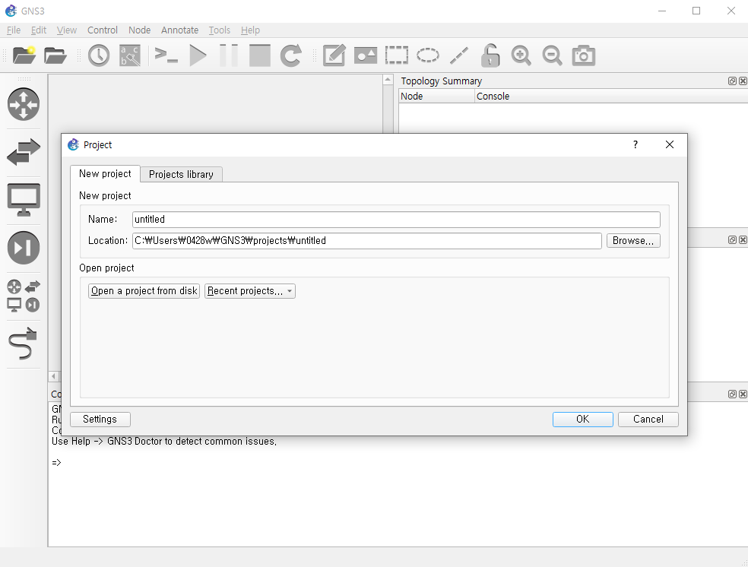748x567 pixels.
Task: Open the Help menu
Action: coord(250,30)
